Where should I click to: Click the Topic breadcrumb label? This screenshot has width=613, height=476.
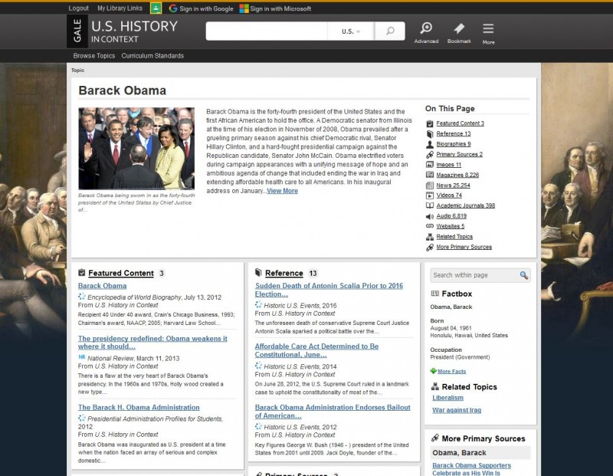pyautogui.click(x=77, y=71)
